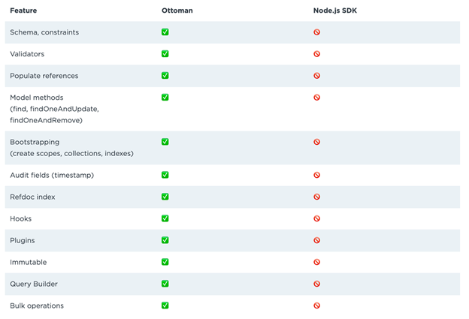Click the red prohibited icon for Validators
469x319 pixels.
(x=316, y=54)
